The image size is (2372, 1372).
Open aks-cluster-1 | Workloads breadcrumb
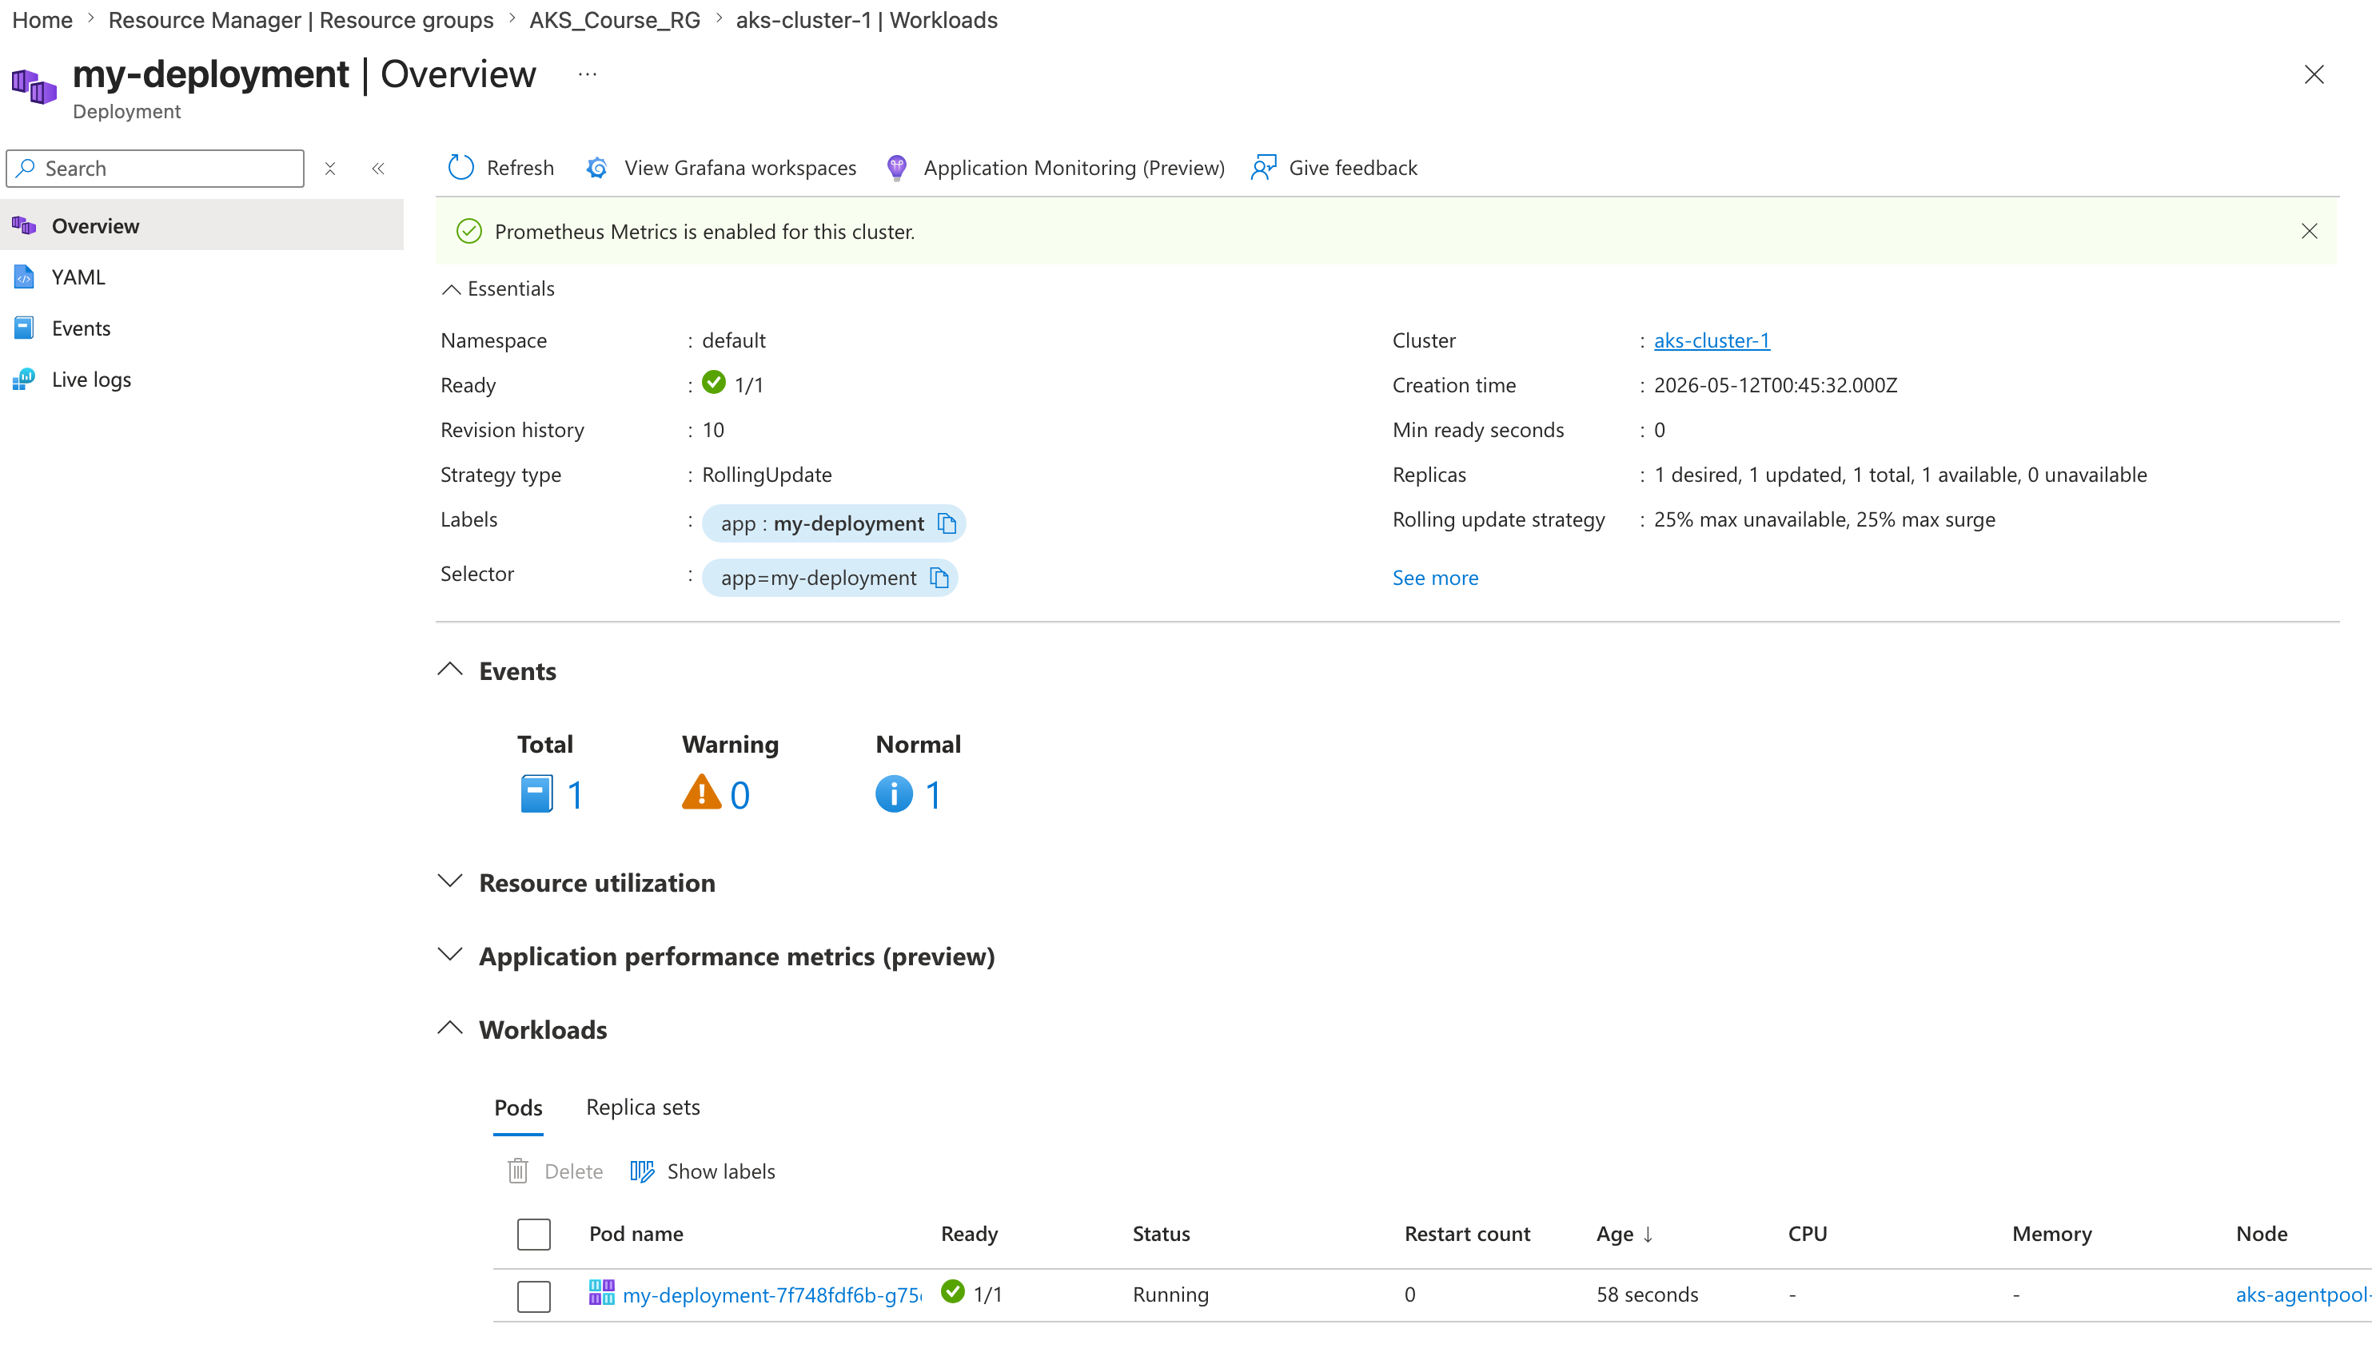pyautogui.click(x=867, y=21)
